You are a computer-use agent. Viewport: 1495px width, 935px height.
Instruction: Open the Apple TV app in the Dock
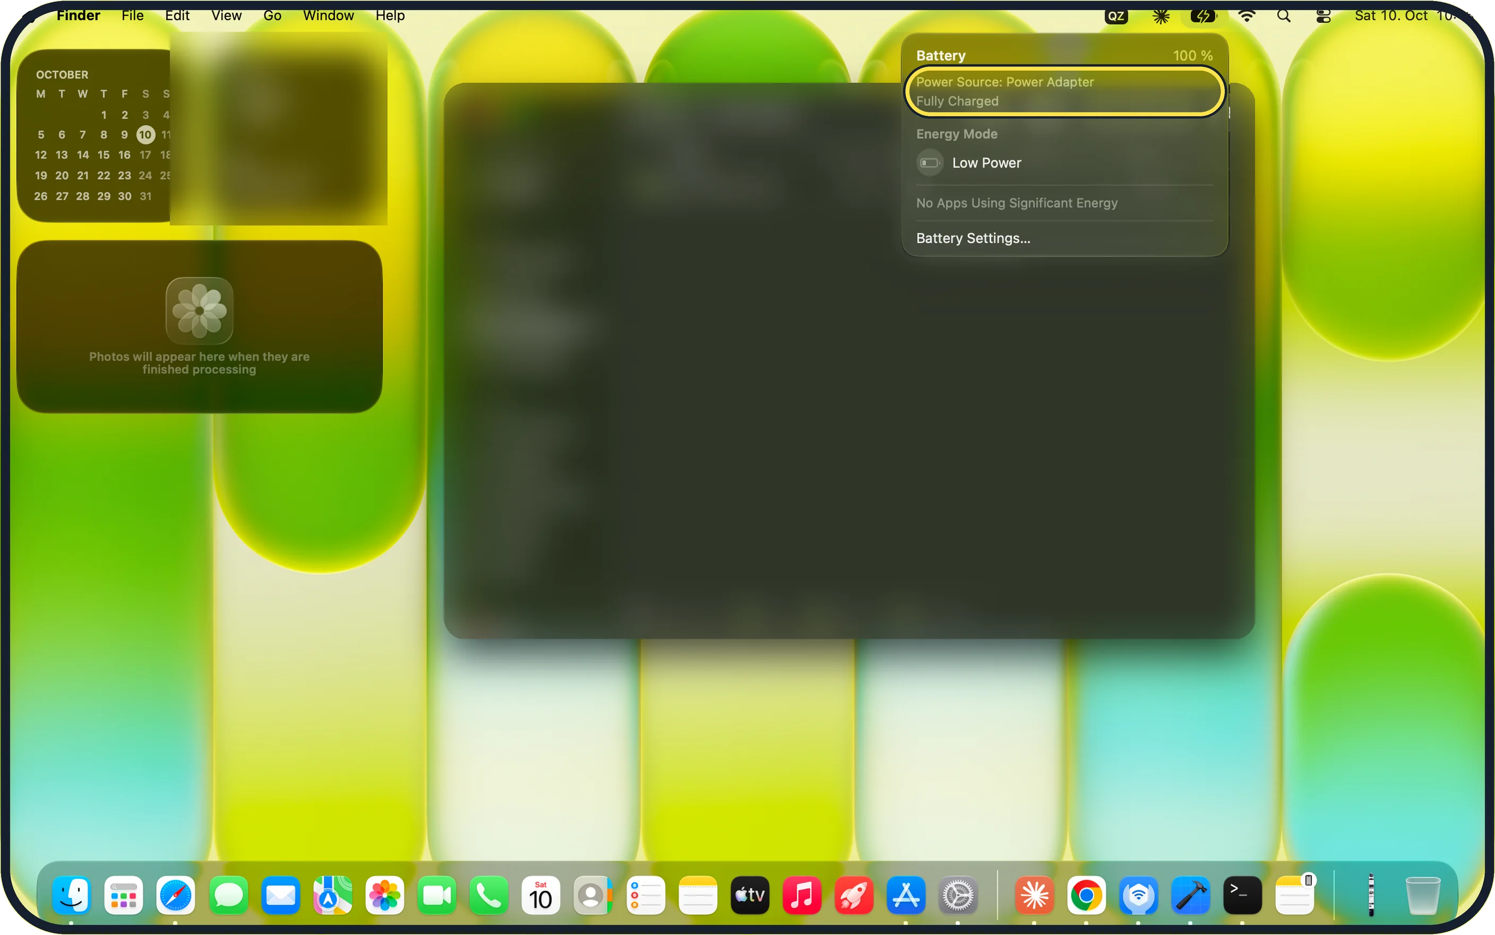pyautogui.click(x=750, y=895)
